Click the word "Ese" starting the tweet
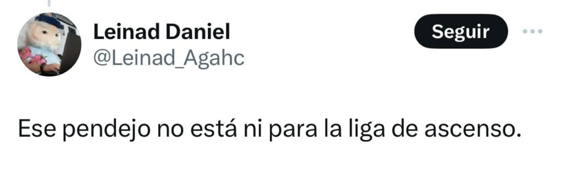 (x=37, y=129)
